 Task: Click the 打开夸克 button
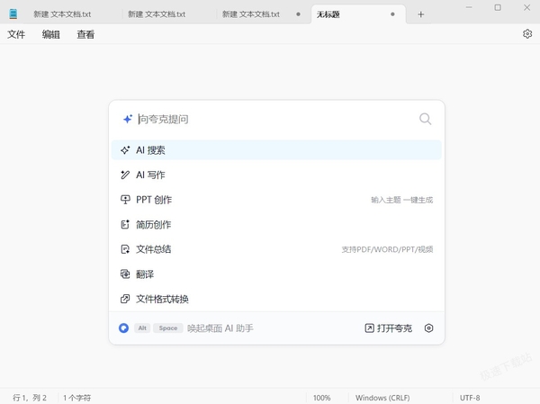tap(388, 328)
